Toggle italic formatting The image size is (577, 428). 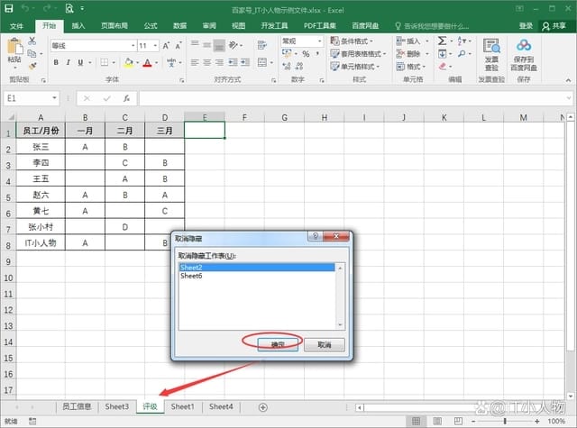(69, 63)
